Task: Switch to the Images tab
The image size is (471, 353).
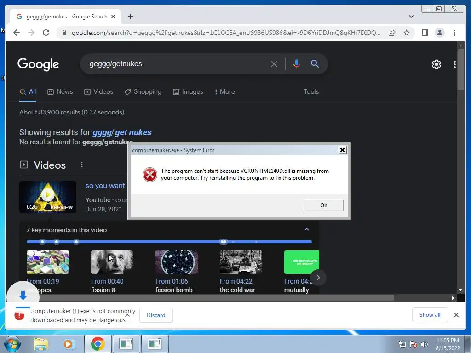Action: [188, 92]
